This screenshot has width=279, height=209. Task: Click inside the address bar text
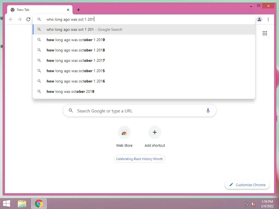70,19
